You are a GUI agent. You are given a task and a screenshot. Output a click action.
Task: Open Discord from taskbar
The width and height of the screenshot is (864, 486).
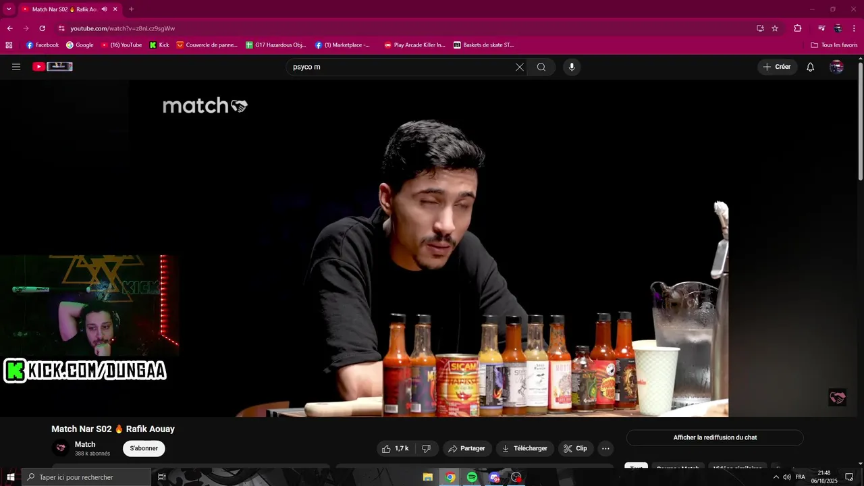point(494,477)
